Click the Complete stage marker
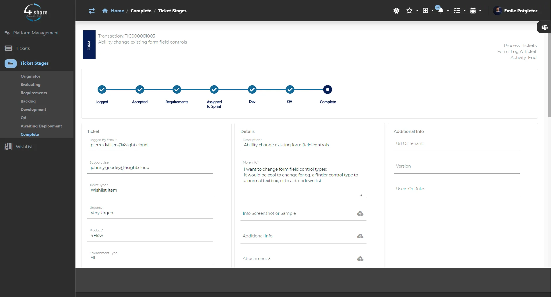551x297 pixels. (x=327, y=90)
